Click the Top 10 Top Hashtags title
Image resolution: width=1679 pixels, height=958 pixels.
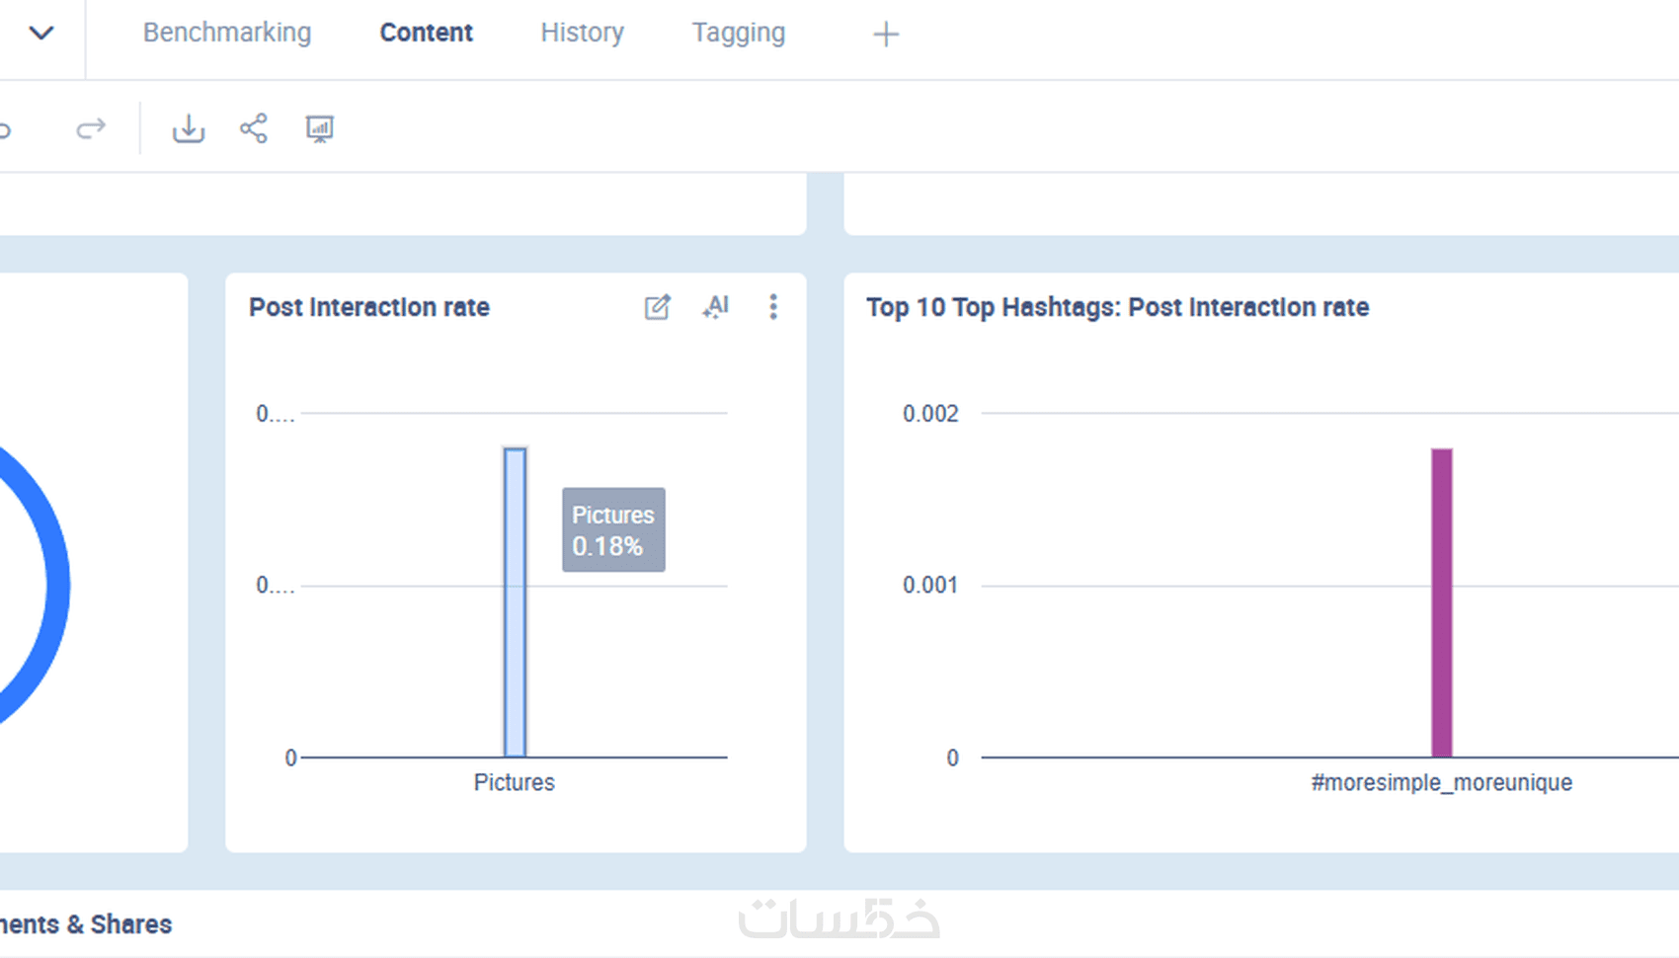pos(1117,307)
